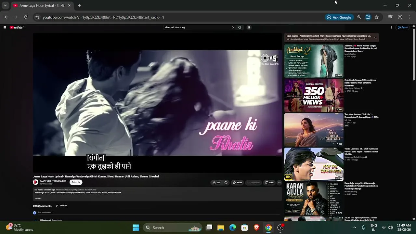The height and width of the screenshot is (234, 416).
Task: Open Windows Start menu
Action: (136, 227)
